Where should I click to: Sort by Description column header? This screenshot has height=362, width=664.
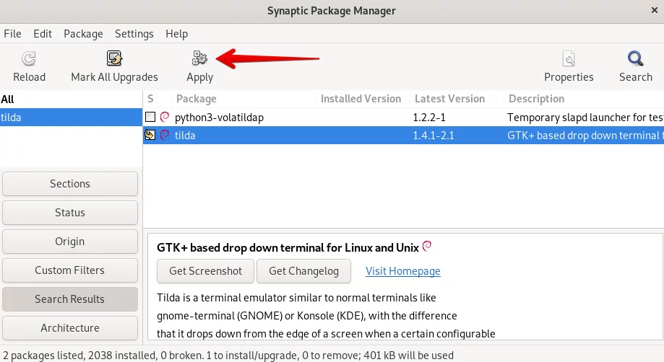point(584,99)
